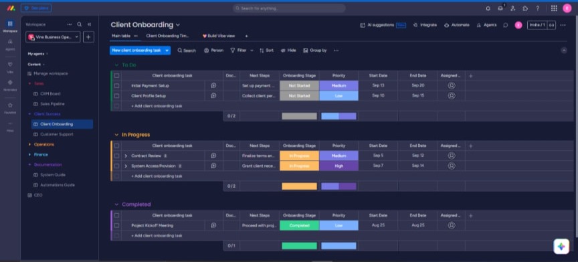Add column plus in the To Do group
Viewport: 578px width, 262px height.
pos(470,75)
